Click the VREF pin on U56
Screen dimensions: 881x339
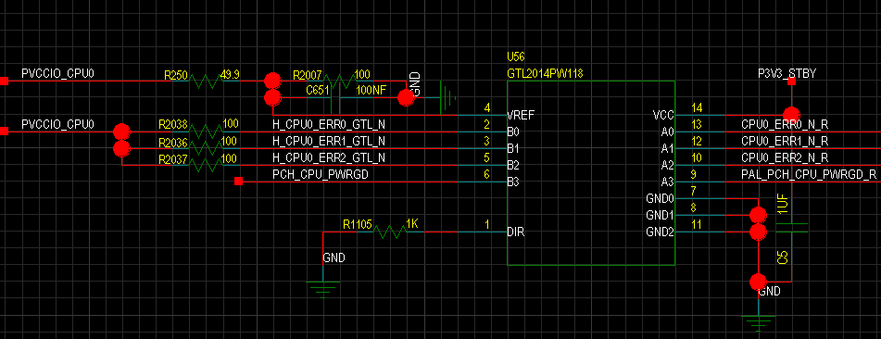coord(521,115)
